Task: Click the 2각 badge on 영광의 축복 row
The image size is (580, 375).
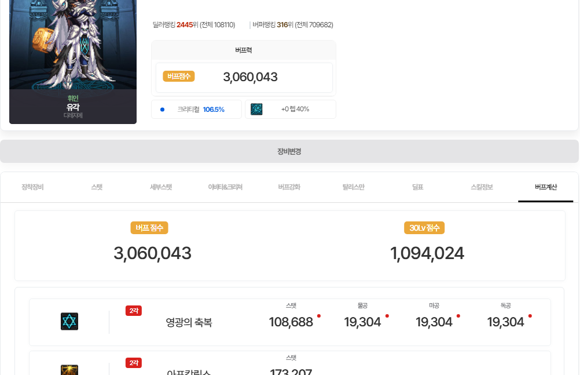Action: [134, 311]
